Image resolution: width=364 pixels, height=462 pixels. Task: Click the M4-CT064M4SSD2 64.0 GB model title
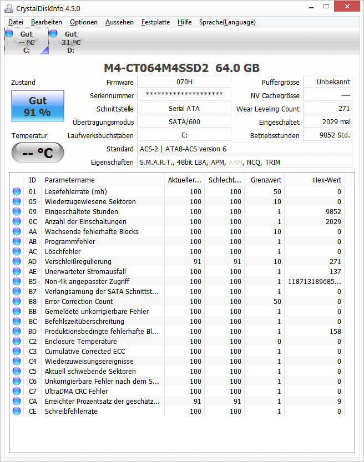coord(182,68)
